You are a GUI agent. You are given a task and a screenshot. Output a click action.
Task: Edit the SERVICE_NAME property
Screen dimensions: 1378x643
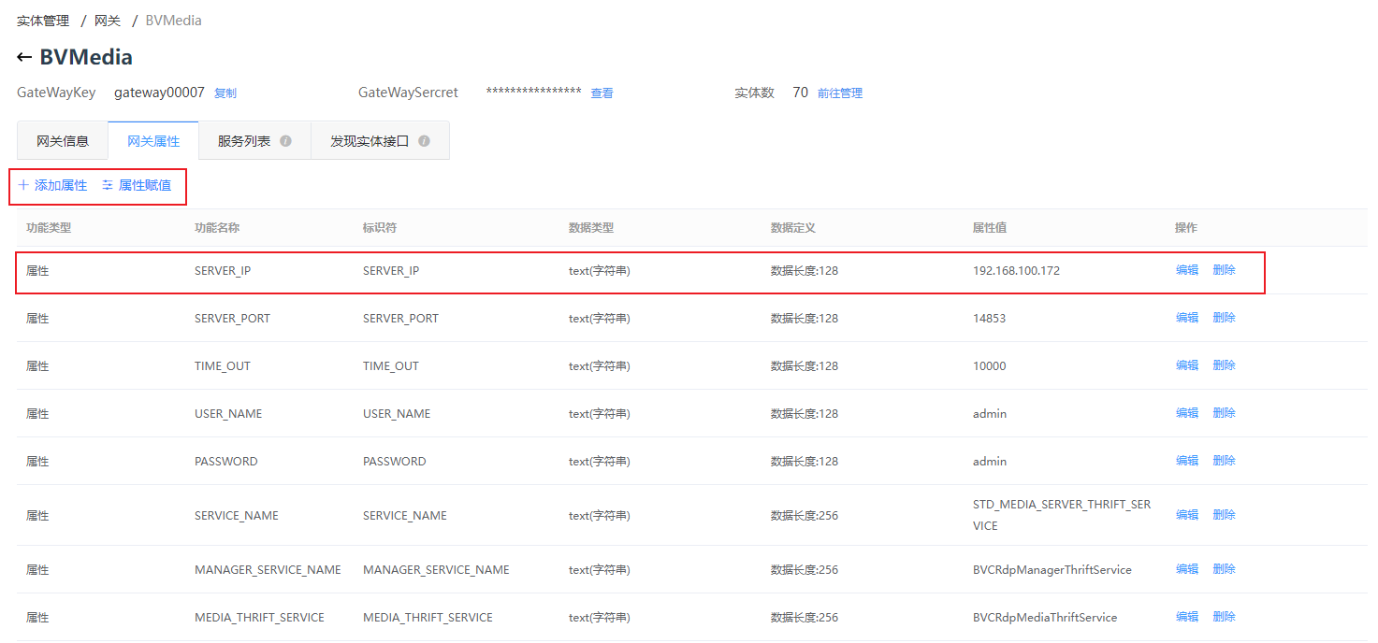1187,515
